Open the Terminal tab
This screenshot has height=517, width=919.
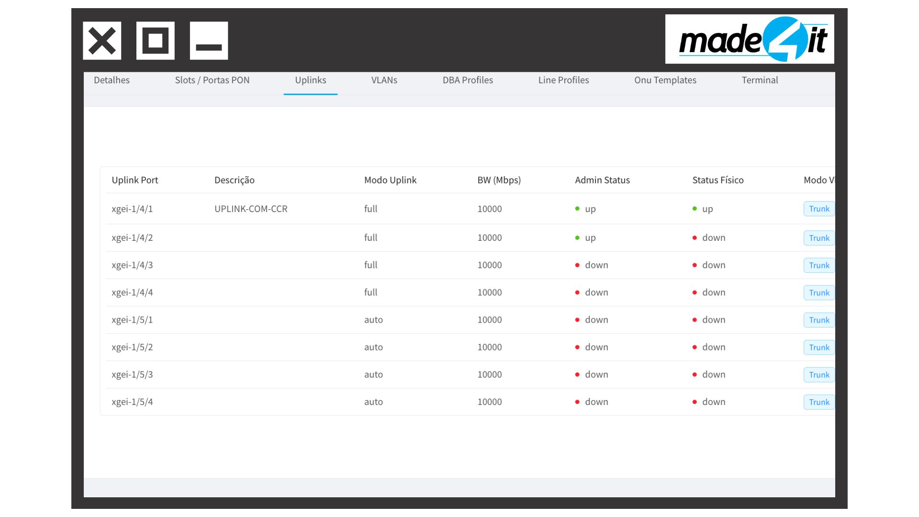click(x=760, y=80)
